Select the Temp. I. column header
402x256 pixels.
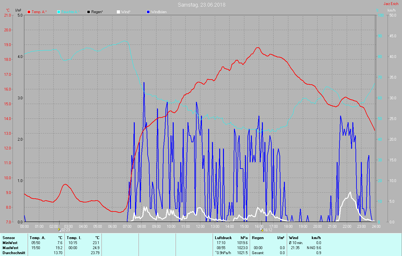click(74, 238)
